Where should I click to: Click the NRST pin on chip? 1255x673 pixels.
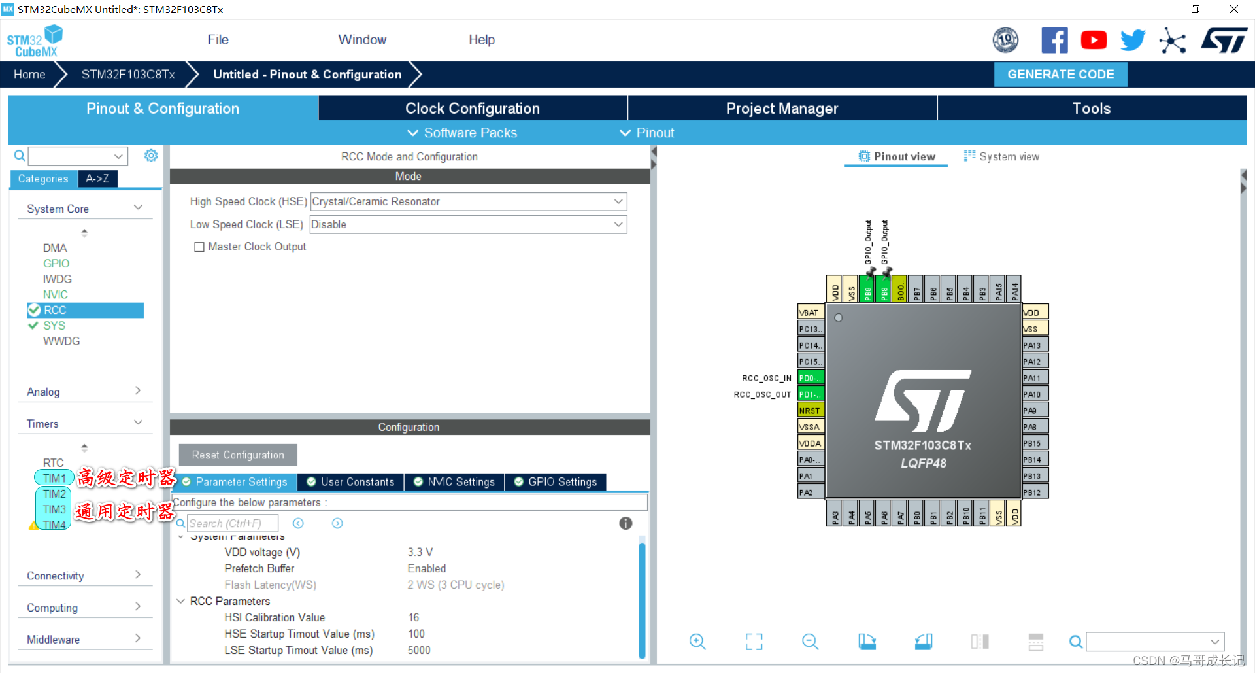[x=811, y=411]
